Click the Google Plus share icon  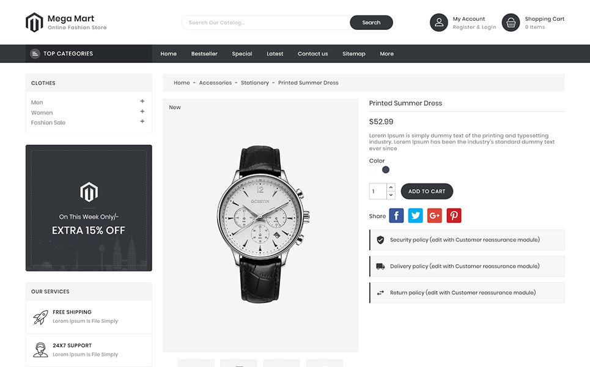pyautogui.click(x=435, y=216)
